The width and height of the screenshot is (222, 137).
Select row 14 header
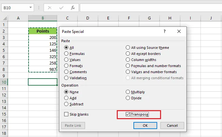[4, 108]
